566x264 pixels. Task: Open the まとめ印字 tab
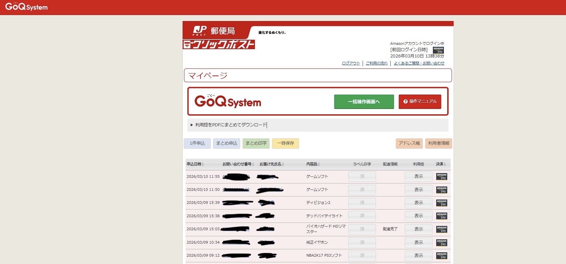(256, 143)
